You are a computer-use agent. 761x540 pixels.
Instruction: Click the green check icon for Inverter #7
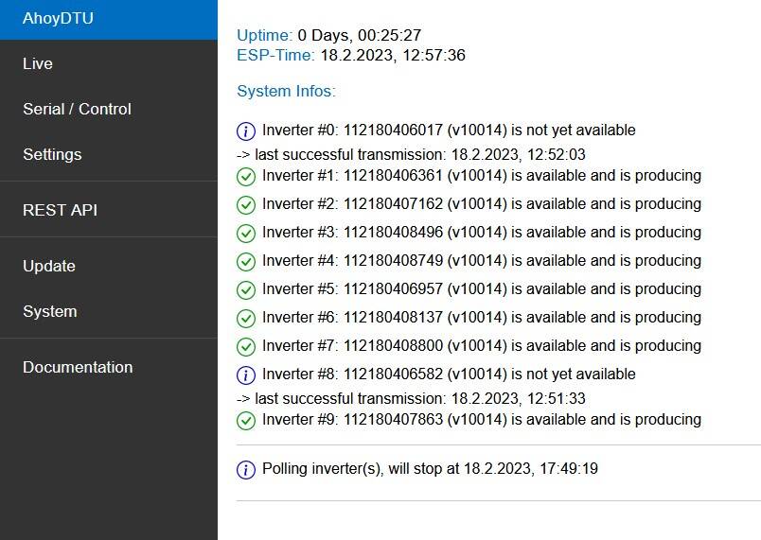[246, 346]
